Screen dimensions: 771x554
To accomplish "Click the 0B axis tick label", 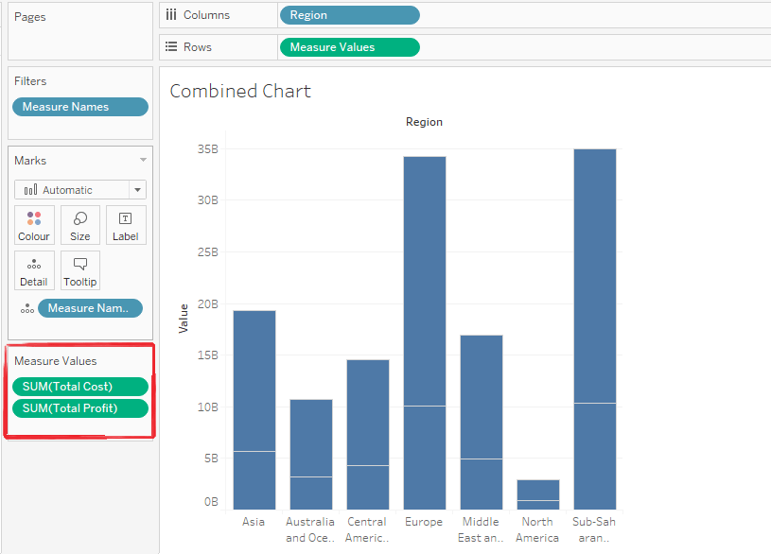I will pos(212,502).
